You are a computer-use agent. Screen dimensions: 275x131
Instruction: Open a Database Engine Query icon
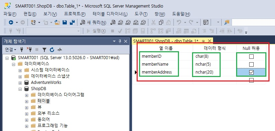click(113, 22)
